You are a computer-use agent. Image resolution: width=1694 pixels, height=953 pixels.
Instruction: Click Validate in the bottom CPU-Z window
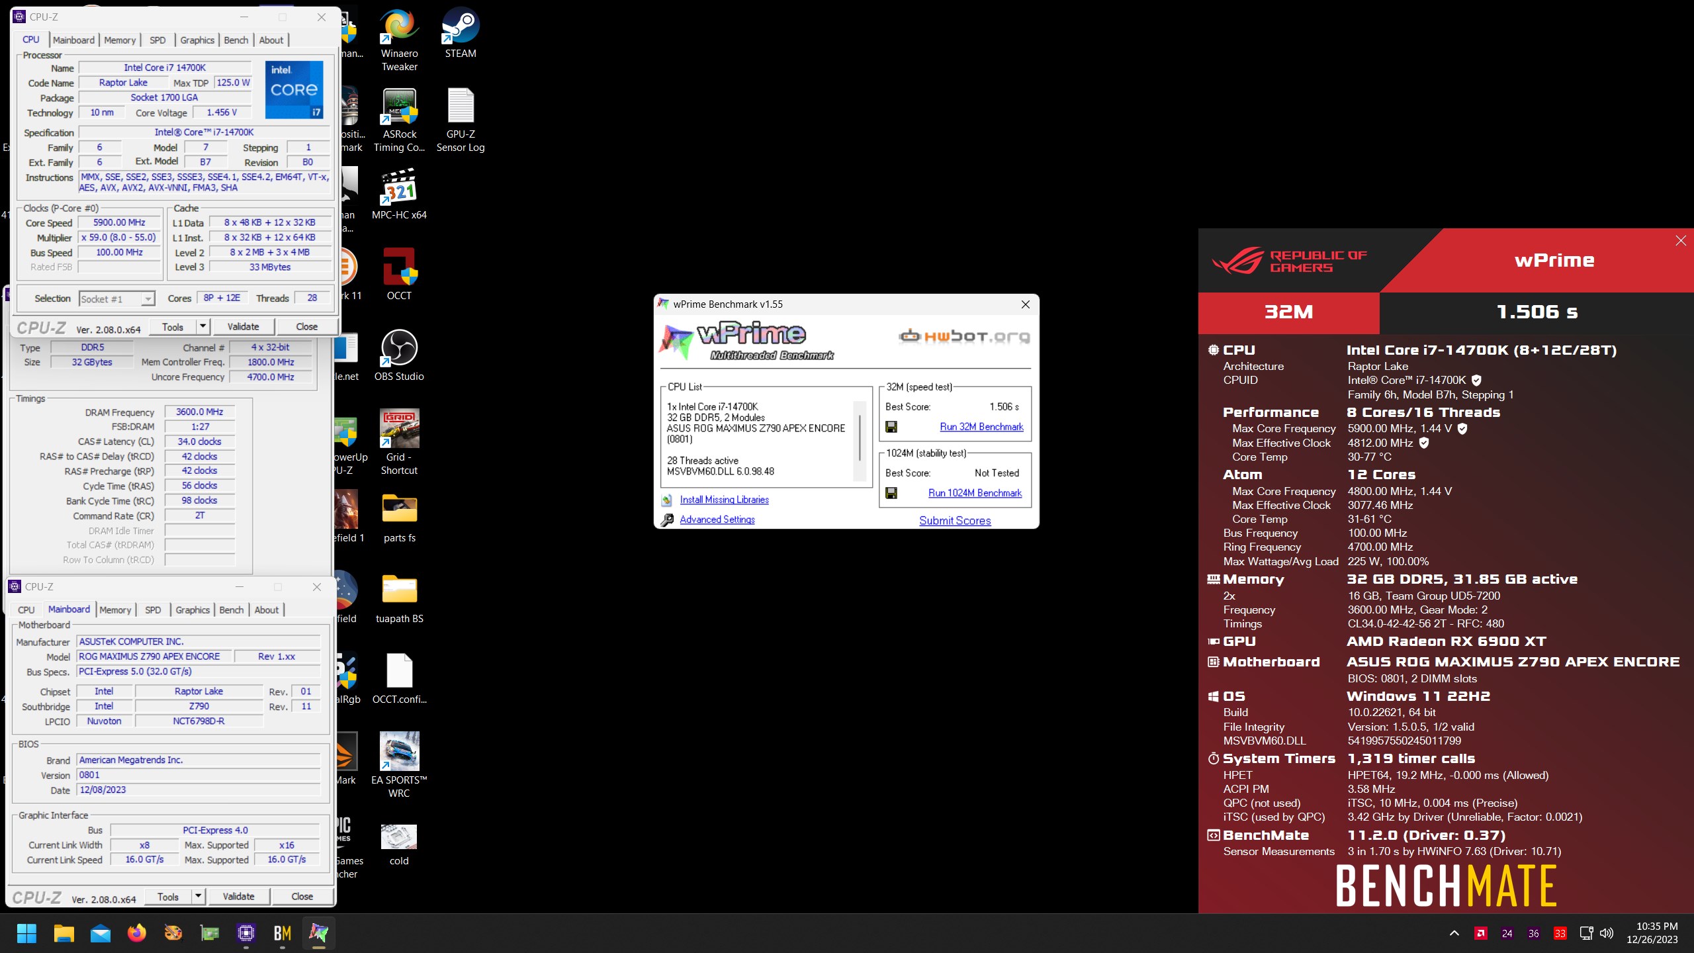coord(239,896)
